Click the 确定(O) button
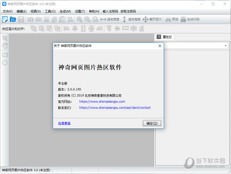231x174 pixels. (x=152, y=123)
